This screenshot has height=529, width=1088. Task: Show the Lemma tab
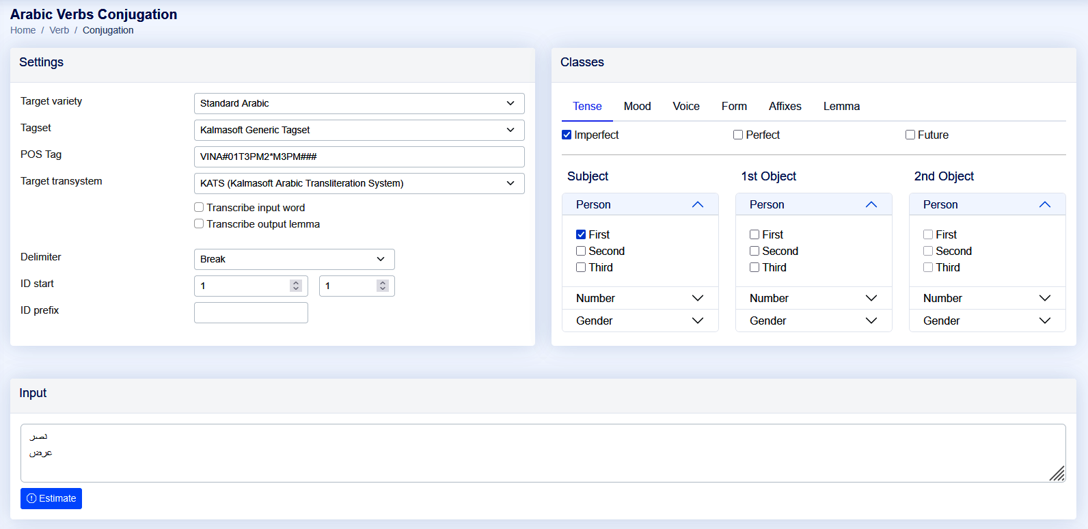point(841,106)
